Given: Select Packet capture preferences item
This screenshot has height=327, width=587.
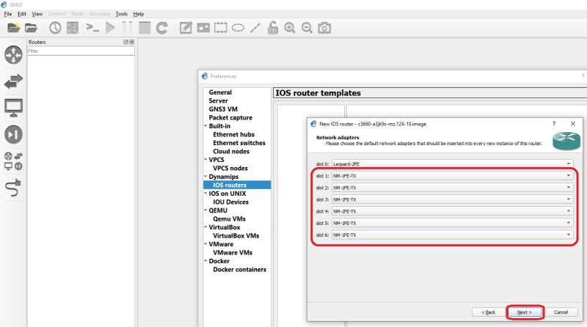Looking at the screenshot, I should pos(230,117).
